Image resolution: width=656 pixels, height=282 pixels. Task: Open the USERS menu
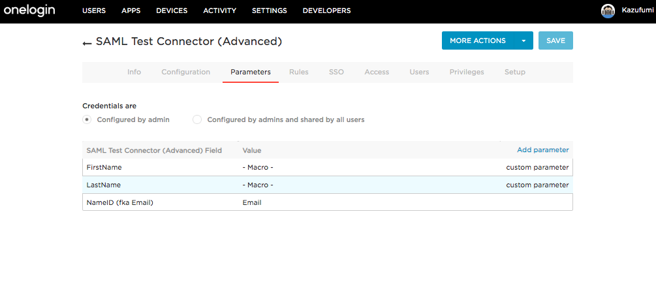[x=94, y=11]
